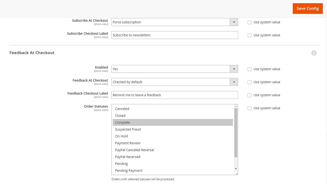Edit the Feedback Checkout Label field
Screen dimensions: 327x184
(x=175, y=95)
